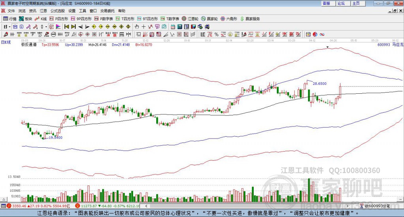Switch to the K线 chart view
The width and height of the screenshot is (404, 217).
coord(41,19)
